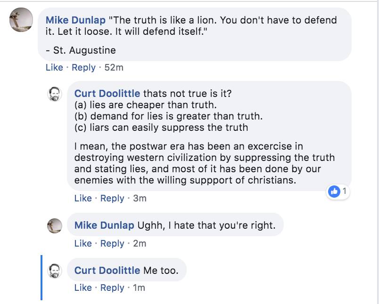The height and width of the screenshot is (304, 379).
Task: Like Curt Doolittle's comment posted 3m ago
Action: (x=83, y=198)
